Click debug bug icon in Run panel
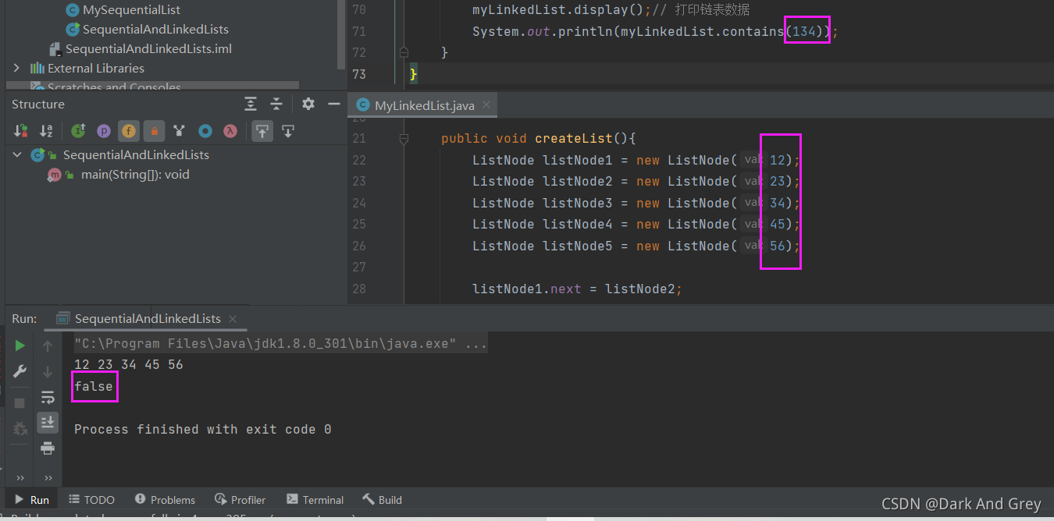The image size is (1054, 521). point(20,428)
